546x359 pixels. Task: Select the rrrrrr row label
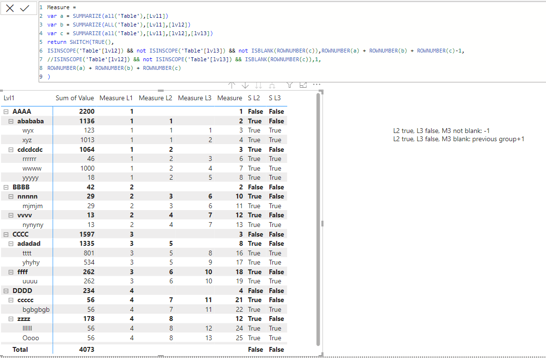(x=29, y=159)
